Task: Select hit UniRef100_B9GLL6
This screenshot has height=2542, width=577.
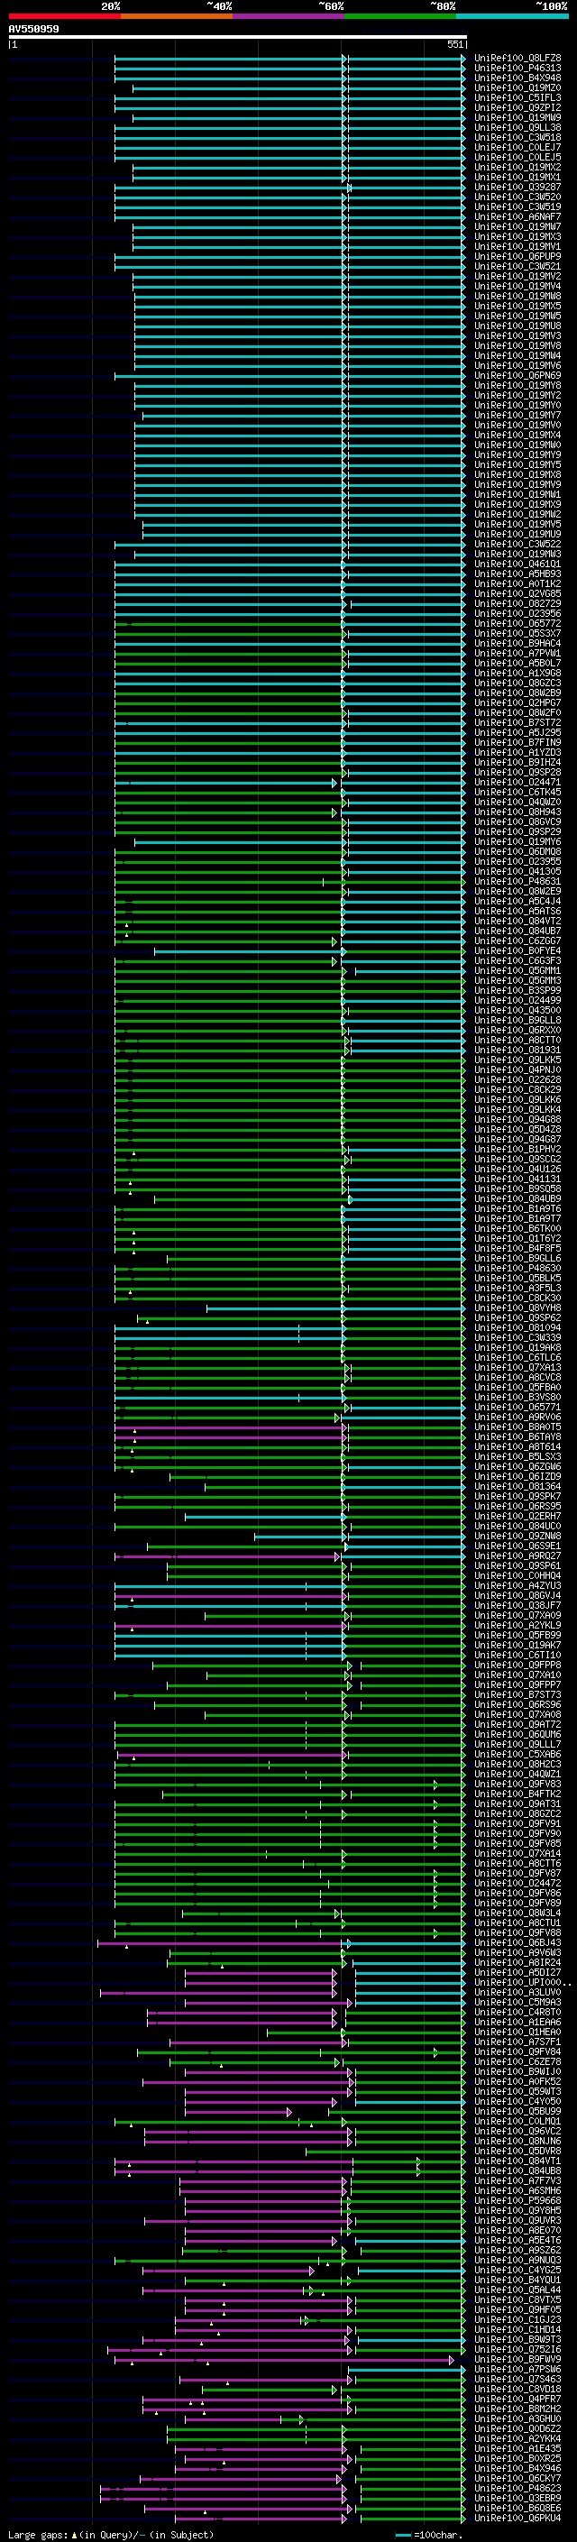Action: [517, 1259]
